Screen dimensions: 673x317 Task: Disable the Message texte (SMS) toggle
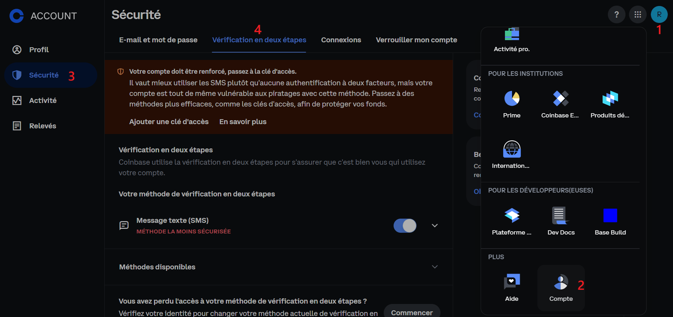click(x=405, y=226)
